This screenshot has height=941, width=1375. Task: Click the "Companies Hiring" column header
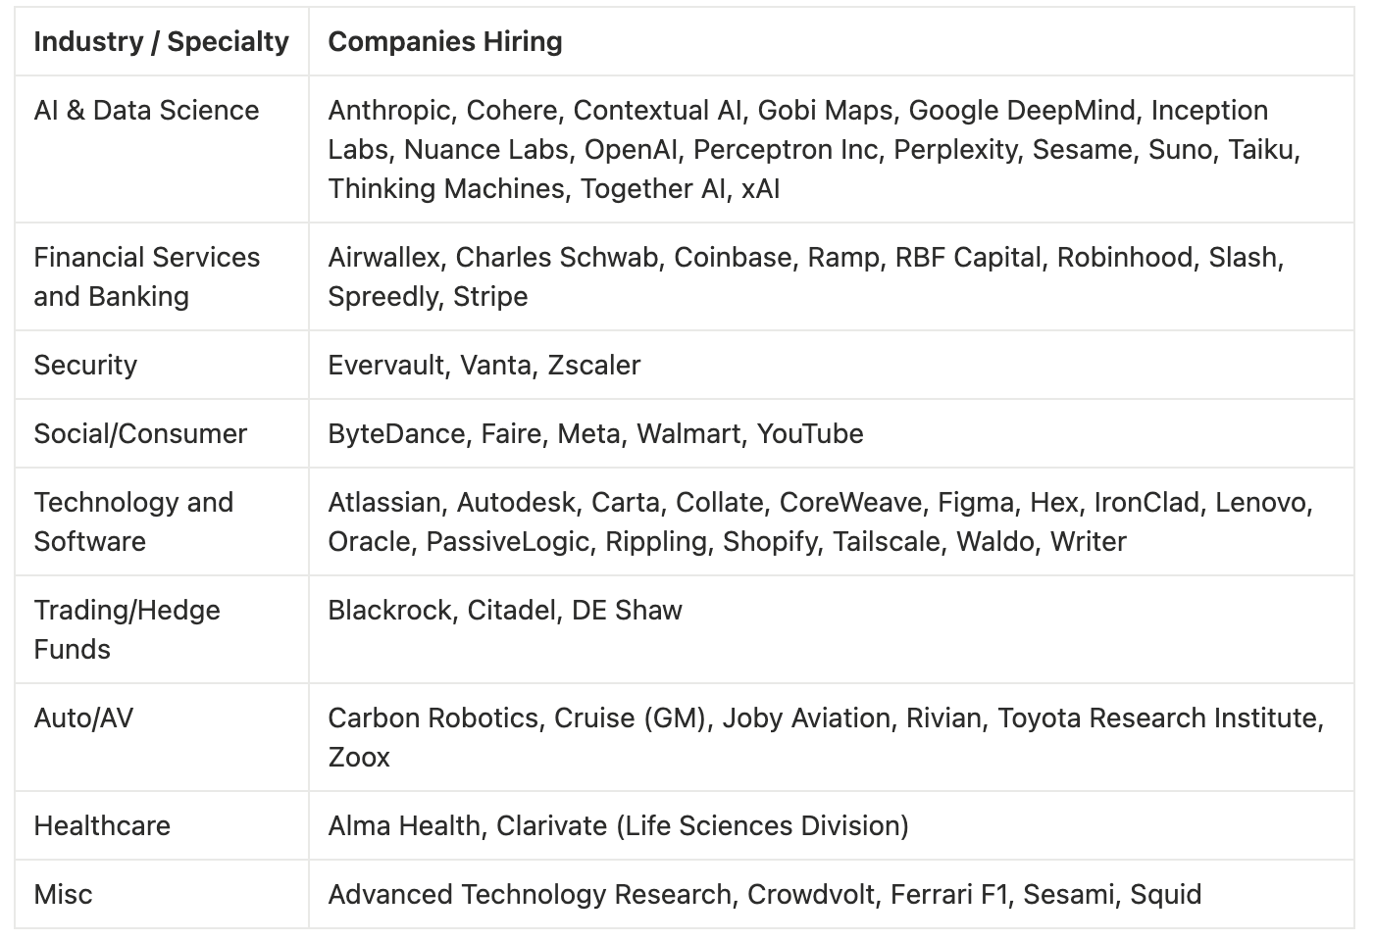click(445, 42)
